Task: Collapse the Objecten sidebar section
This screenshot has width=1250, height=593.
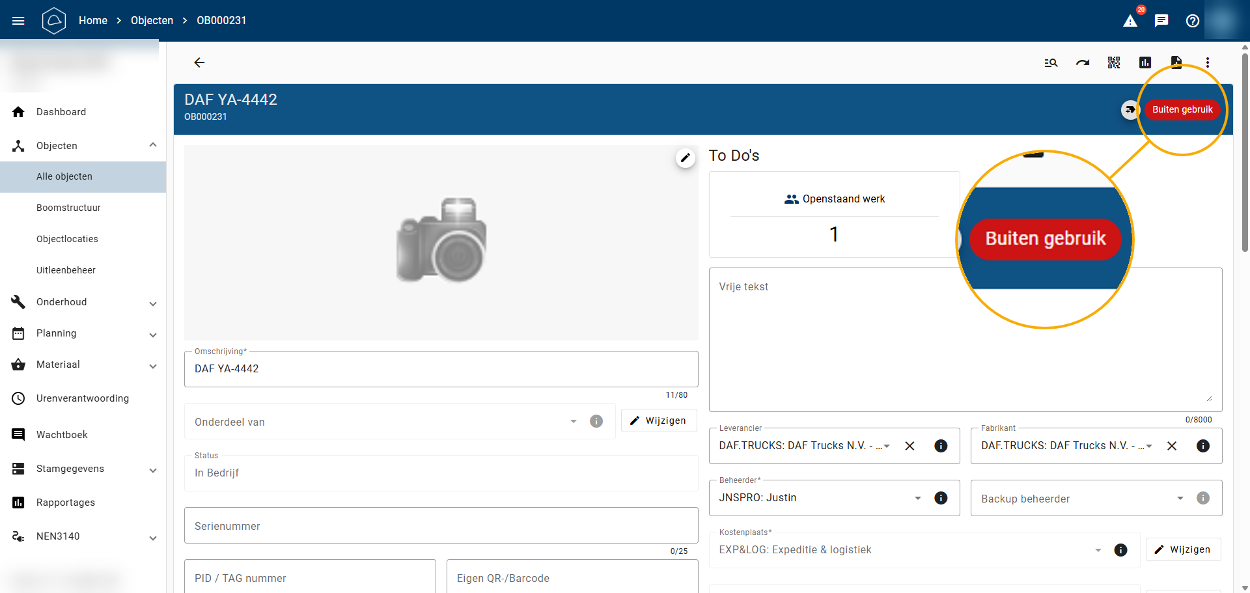Action: point(152,145)
